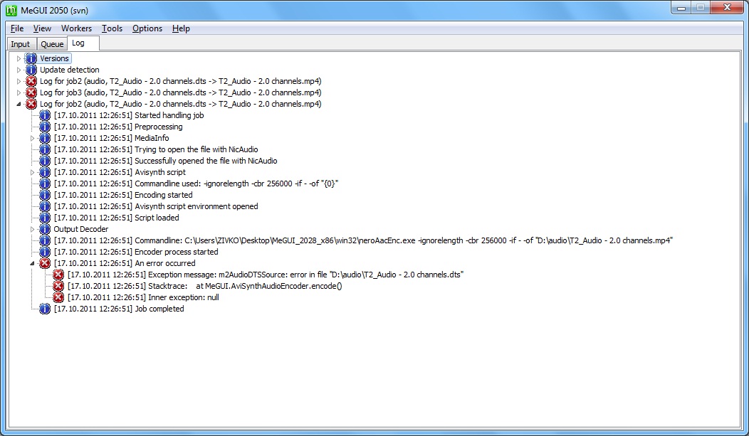This screenshot has width=749, height=436.
Task: Click info icon for Trying to open file
Action: 44,149
